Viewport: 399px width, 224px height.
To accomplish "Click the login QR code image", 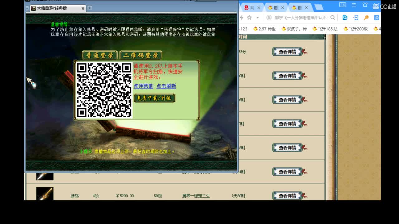I will pos(104,90).
